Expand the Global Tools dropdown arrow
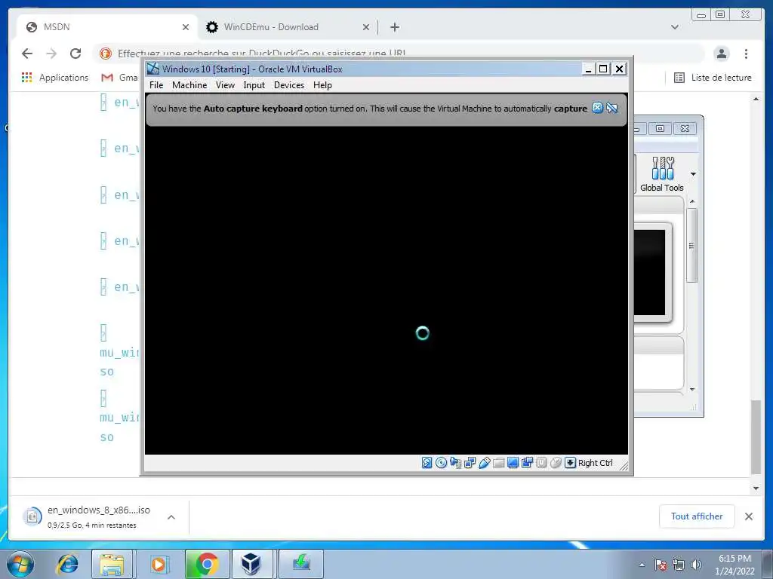Image resolution: width=773 pixels, height=579 pixels. [x=693, y=174]
